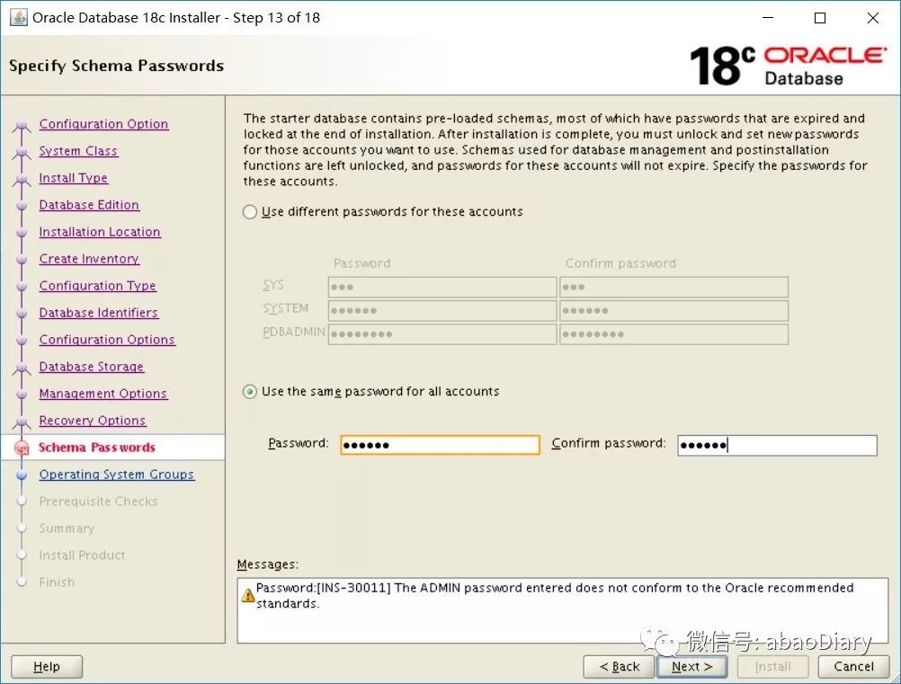Screen dimensions: 901x684
Task: Open the Install Type step
Action: point(74,178)
